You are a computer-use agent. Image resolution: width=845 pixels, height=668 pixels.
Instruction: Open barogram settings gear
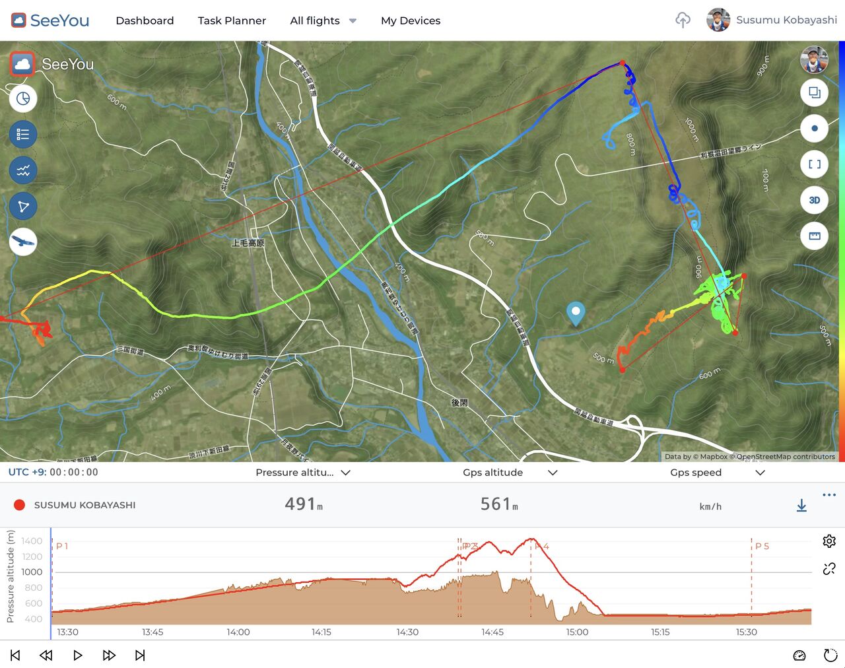829,541
